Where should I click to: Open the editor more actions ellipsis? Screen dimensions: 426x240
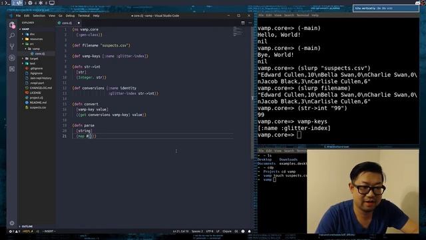[x=250, y=23]
